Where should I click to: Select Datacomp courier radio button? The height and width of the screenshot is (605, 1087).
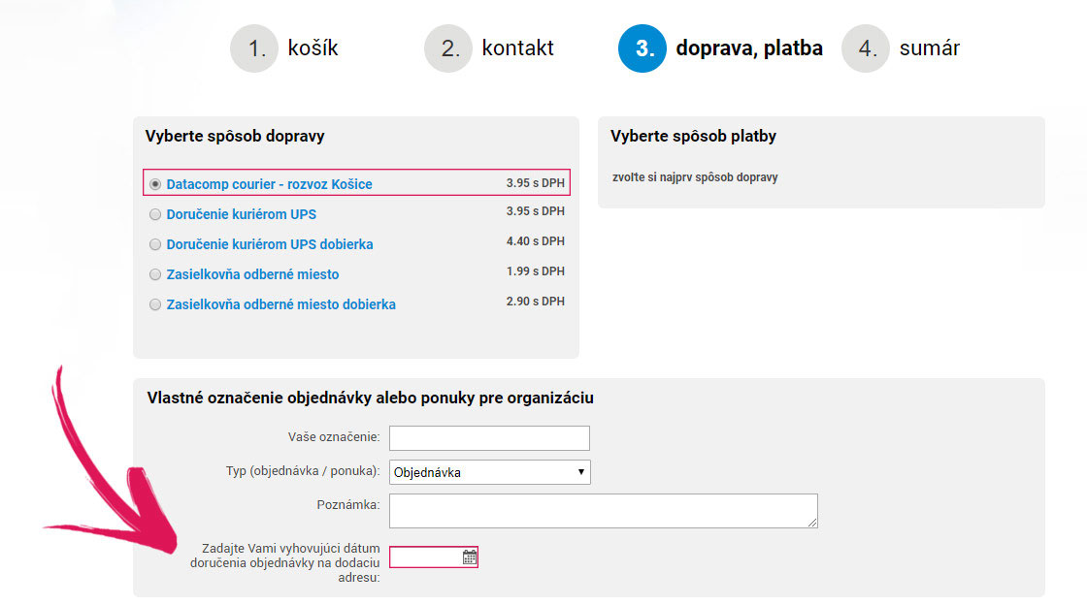[x=155, y=184]
